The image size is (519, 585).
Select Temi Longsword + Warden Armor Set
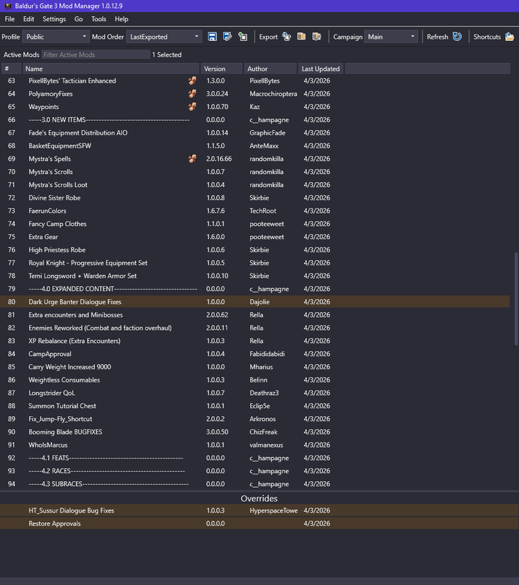click(255, 276)
